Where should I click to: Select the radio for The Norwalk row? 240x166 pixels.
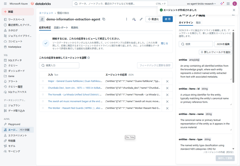point(43,95)
